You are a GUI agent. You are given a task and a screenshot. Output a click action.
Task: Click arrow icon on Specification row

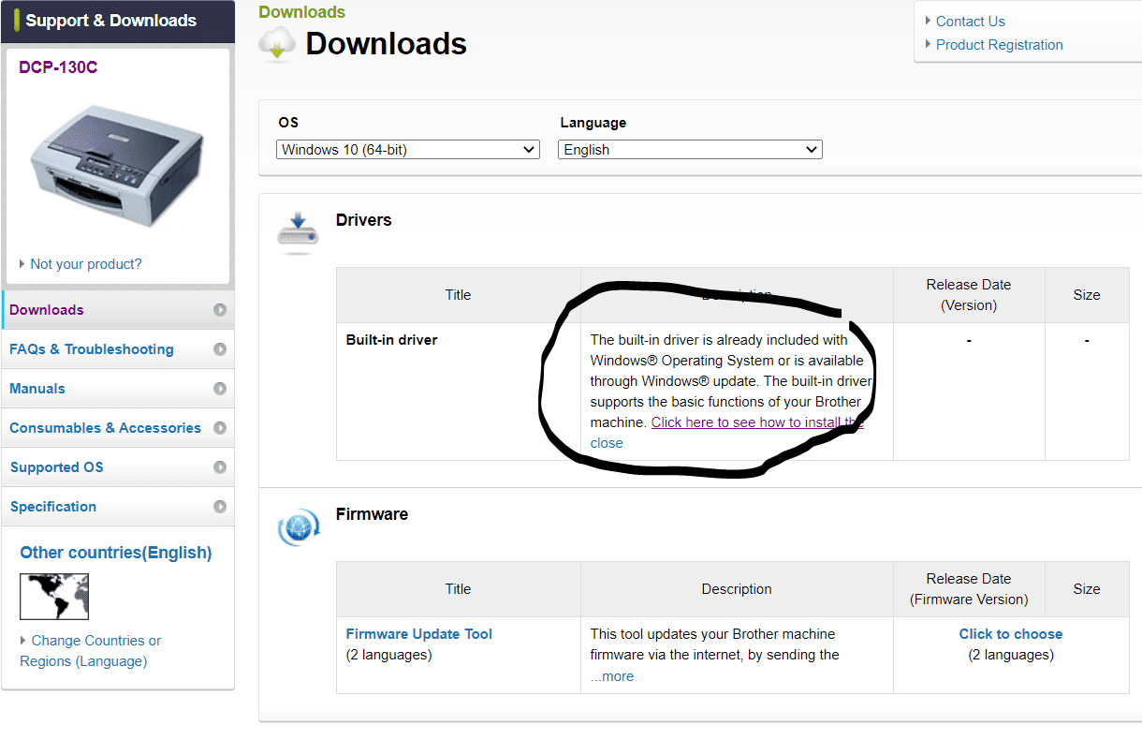click(220, 507)
